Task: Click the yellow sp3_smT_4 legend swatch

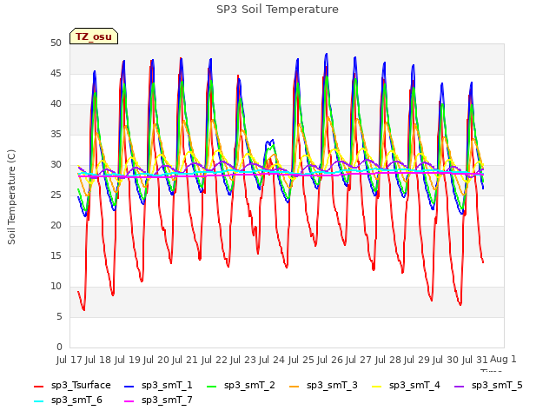Action: [x=376, y=386]
